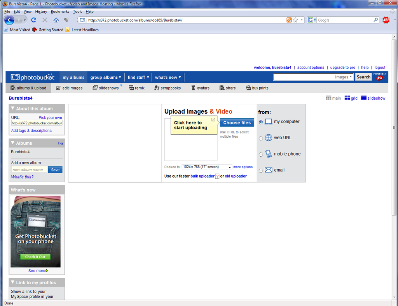Image resolution: width=398 pixels, height=306 pixels.
Task: Open the back history dropdown arrow
Action: [24, 20]
